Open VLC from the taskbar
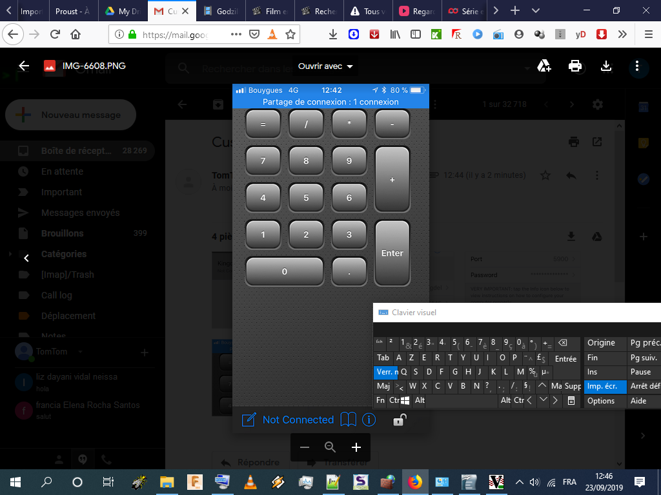 (x=250, y=482)
